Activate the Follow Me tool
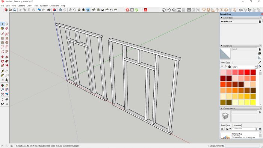 tap(7, 61)
